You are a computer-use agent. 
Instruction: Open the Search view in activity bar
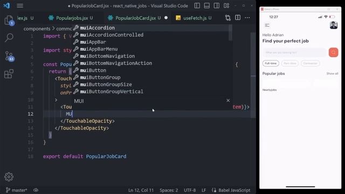click(x=9, y=38)
